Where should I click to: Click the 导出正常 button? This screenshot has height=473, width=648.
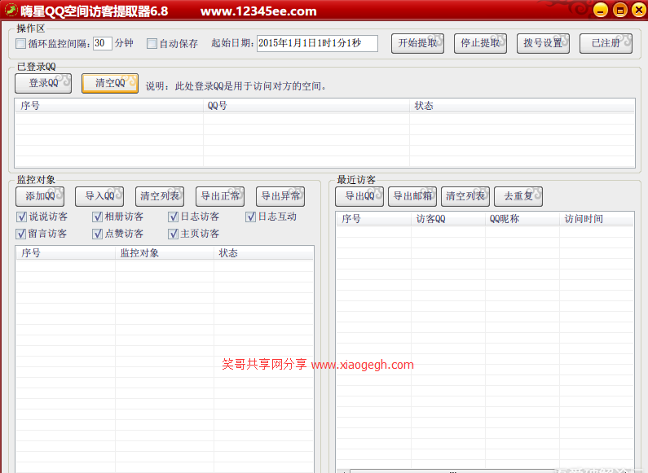[x=220, y=196]
